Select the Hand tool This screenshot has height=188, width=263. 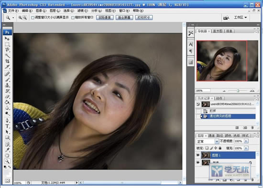click(x=7, y=156)
